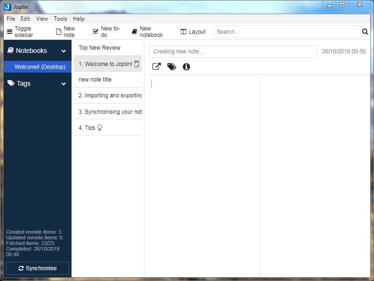
Task: Click the magnifier search icon
Action: (365, 31)
